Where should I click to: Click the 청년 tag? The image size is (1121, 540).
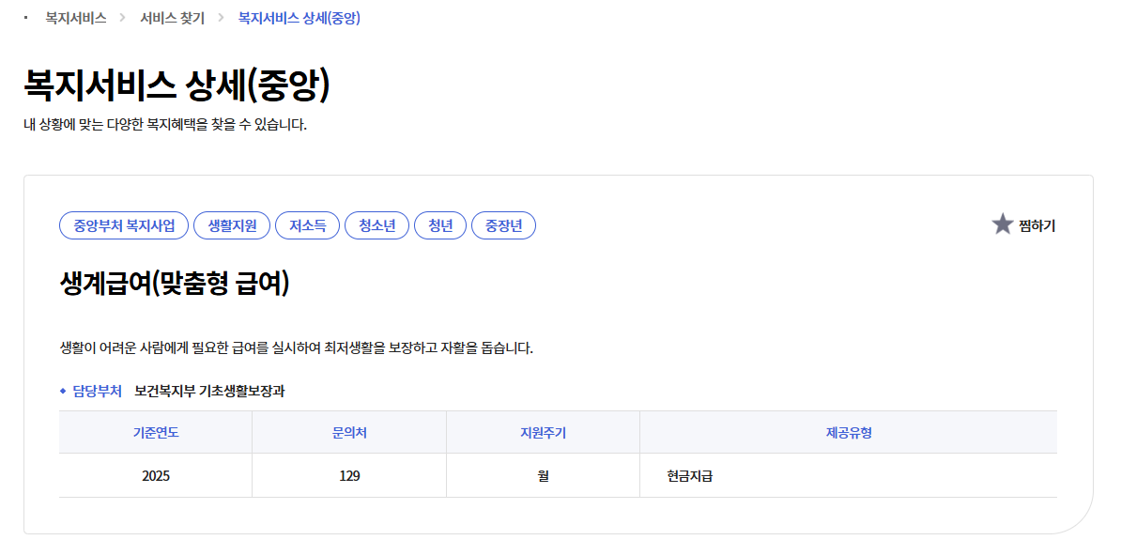pyautogui.click(x=440, y=226)
